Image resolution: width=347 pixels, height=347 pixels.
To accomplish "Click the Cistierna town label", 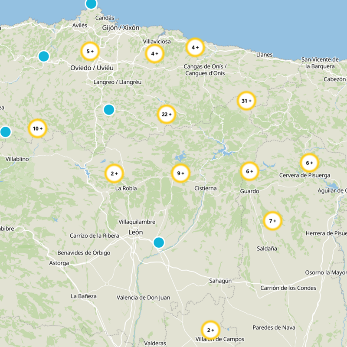I will (205, 188).
